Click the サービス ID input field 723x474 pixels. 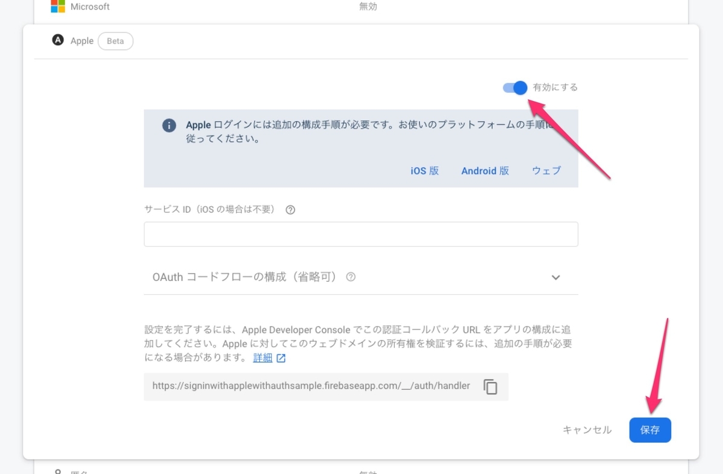click(x=361, y=234)
